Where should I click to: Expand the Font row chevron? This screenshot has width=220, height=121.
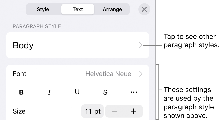click(141, 74)
